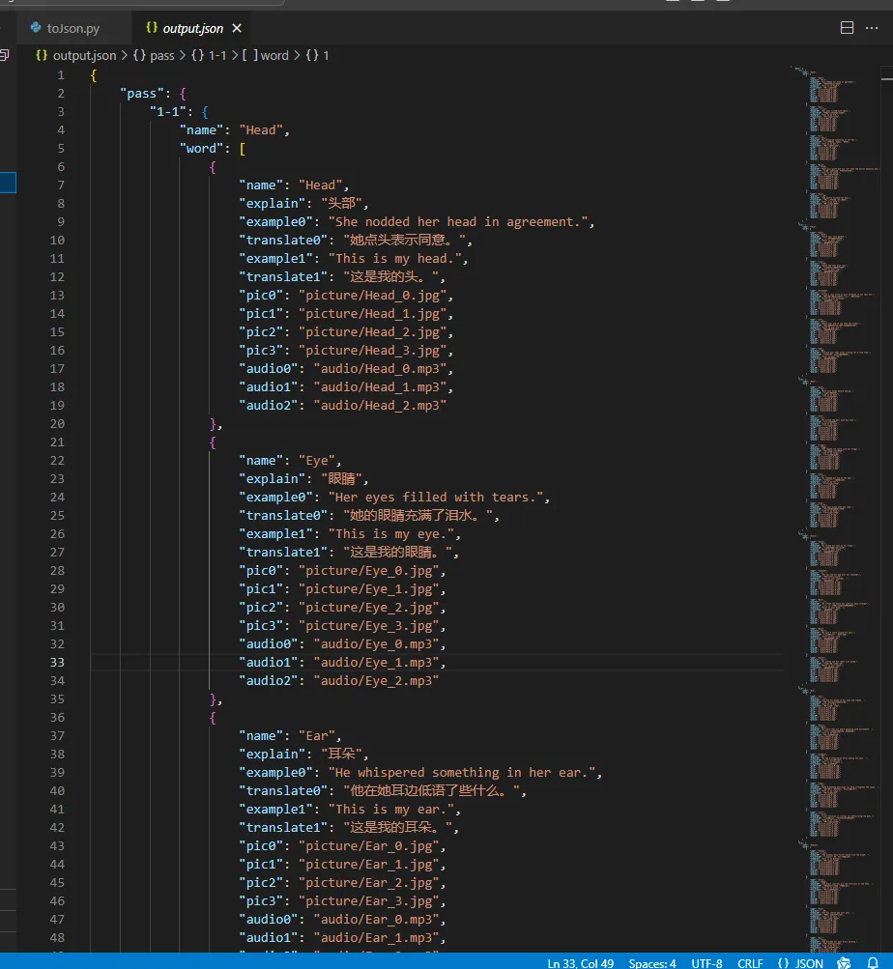Click the JSON language mode indicator

(x=801, y=961)
